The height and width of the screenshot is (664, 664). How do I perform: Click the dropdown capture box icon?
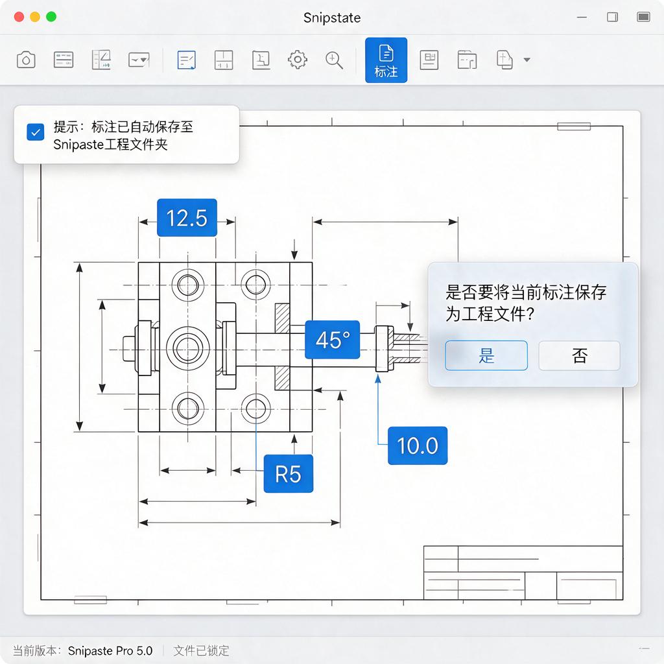click(139, 60)
